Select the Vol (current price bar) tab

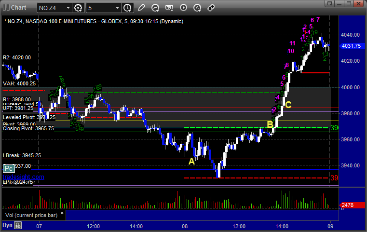tap(31, 215)
